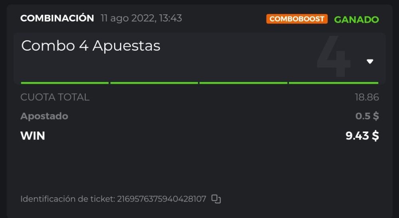
Task: Click the CUOTA TOTAL label
Action: coord(55,97)
